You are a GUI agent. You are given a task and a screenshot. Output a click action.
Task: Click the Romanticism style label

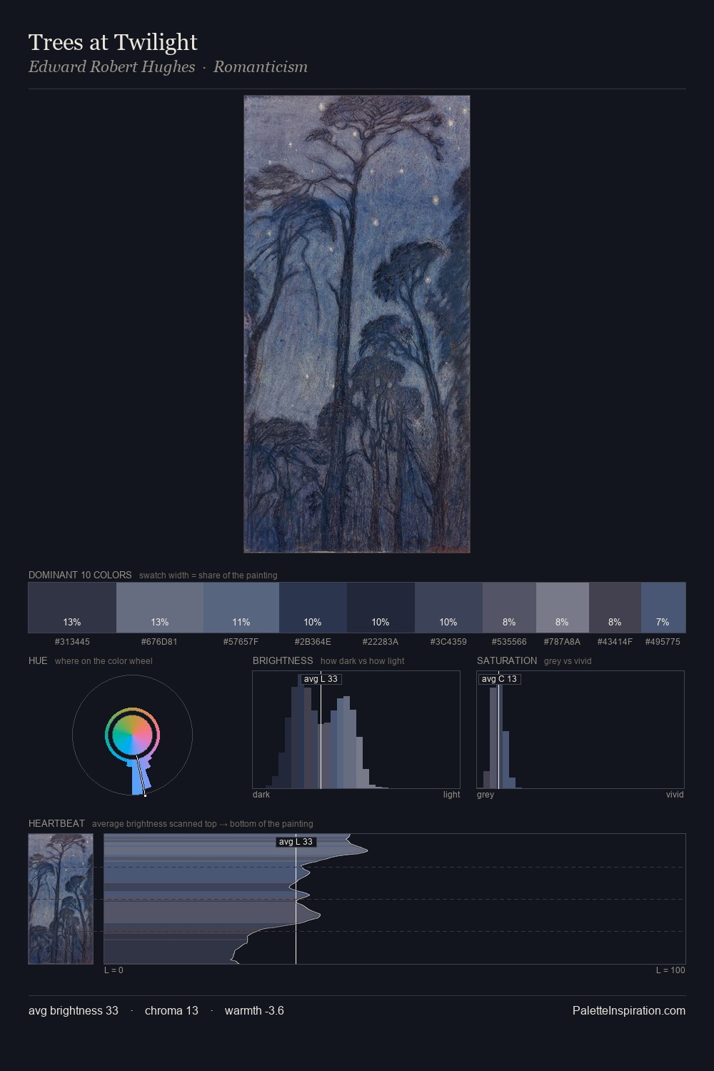click(x=261, y=66)
